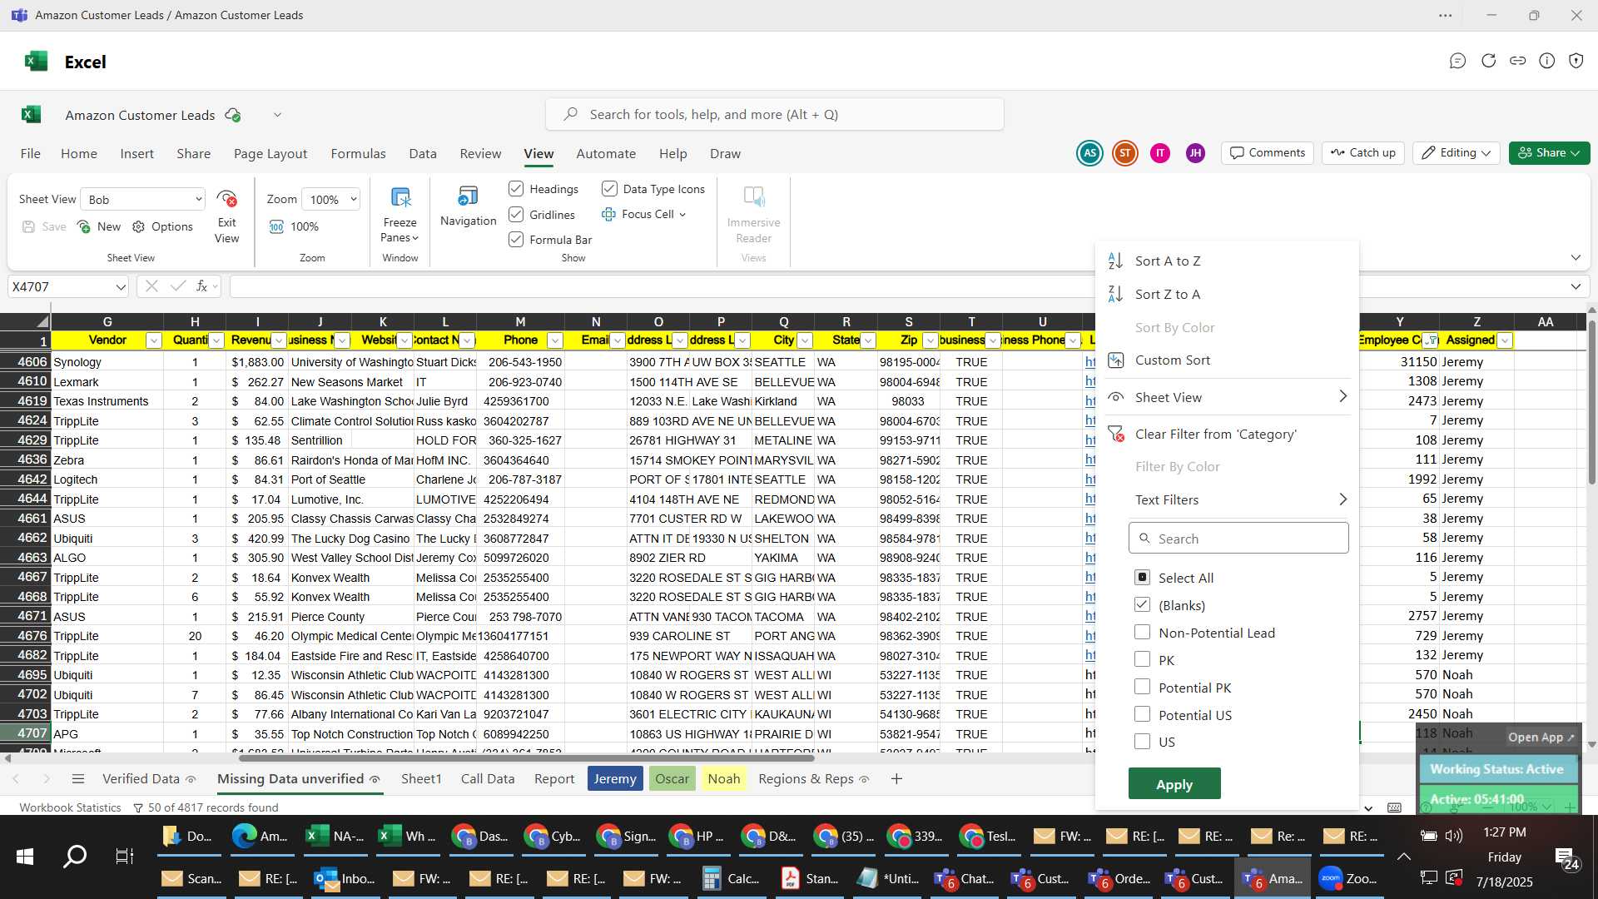Open Zoom app from taskbar
The width and height of the screenshot is (1598, 899).
click(1348, 878)
